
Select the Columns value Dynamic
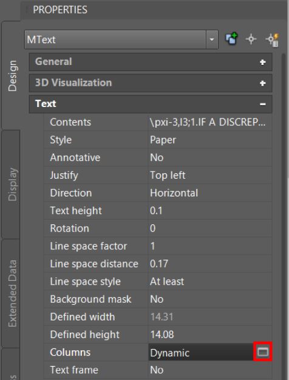coord(201,352)
